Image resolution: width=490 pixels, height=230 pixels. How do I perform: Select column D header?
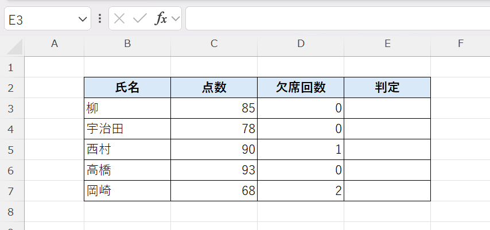coord(301,44)
